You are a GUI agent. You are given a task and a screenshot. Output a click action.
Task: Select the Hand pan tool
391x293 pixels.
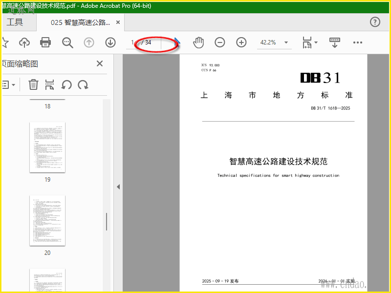pyautogui.click(x=198, y=42)
